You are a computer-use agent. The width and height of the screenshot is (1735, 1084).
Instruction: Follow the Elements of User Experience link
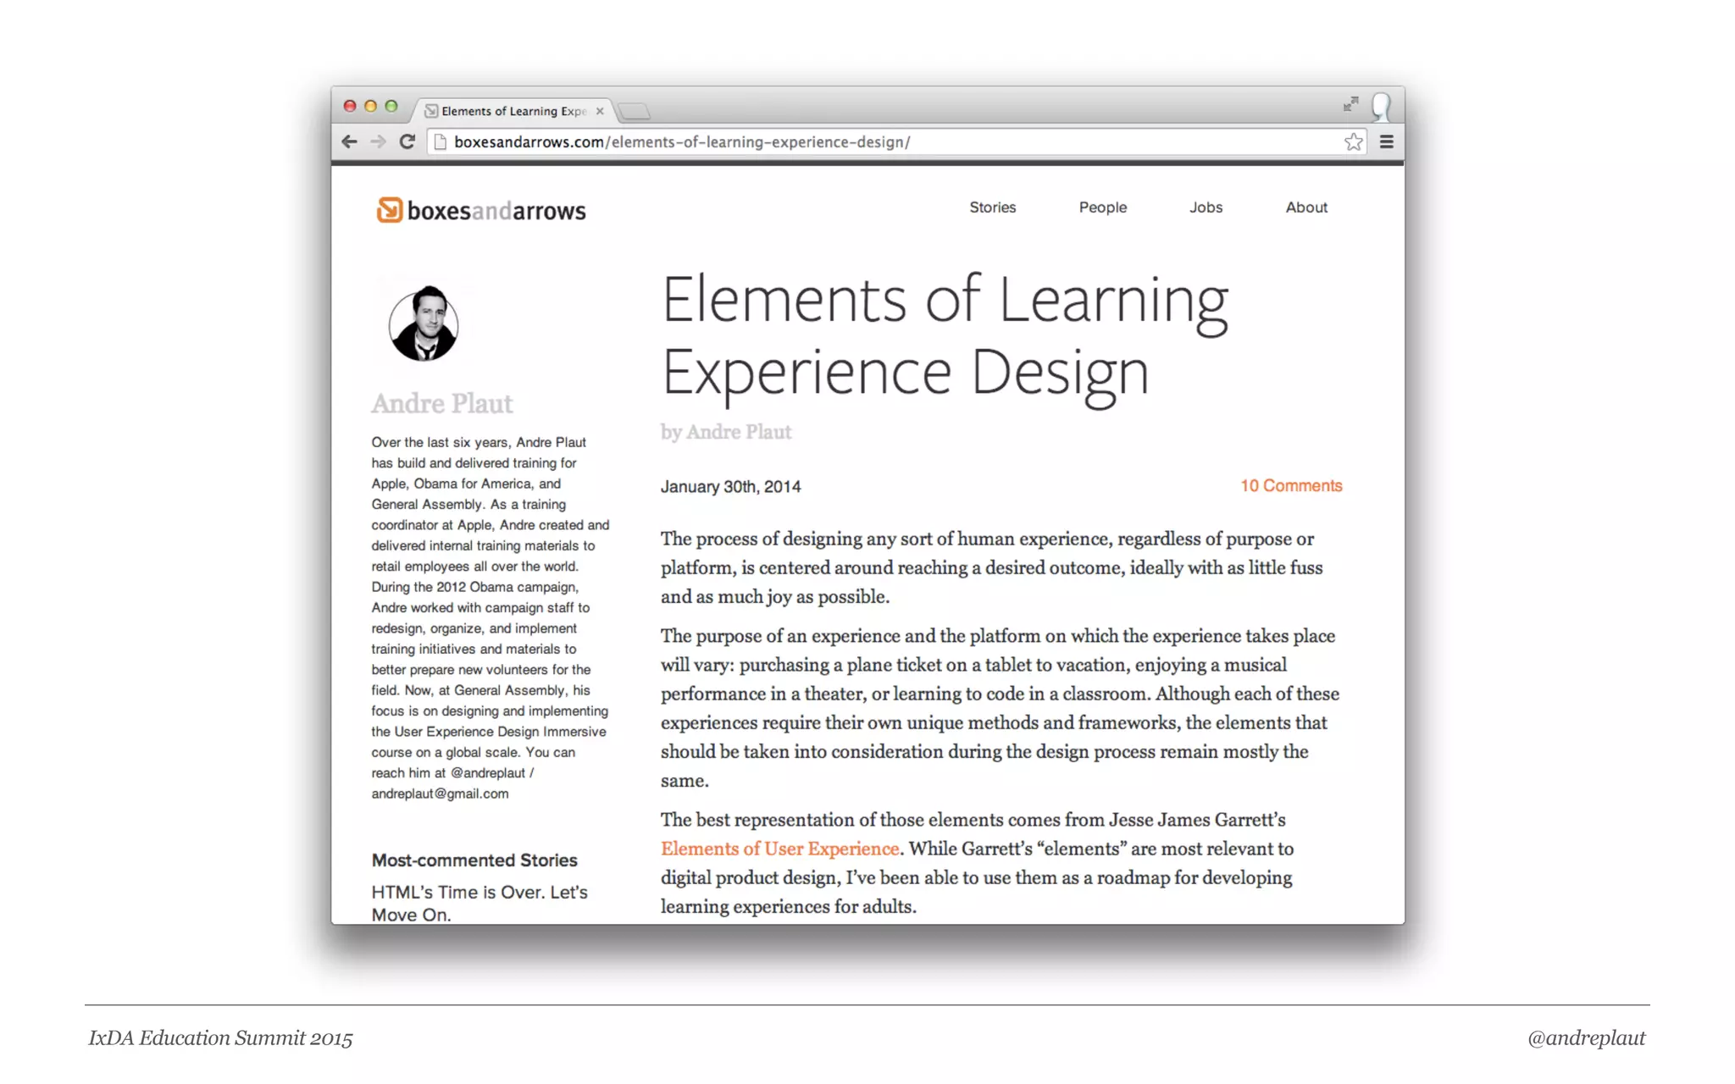click(779, 849)
